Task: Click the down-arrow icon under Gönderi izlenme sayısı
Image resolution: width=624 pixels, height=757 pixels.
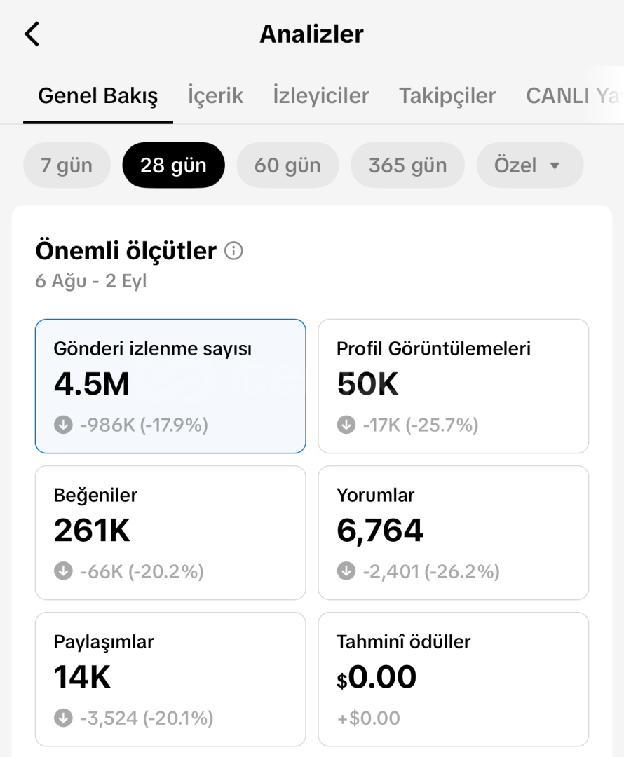Action: coord(63,425)
